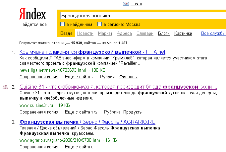Screen dimensions: 226x152
Task: Open result 'Крымчане полакомятся французской выпечкой'
Action: click(92, 52)
